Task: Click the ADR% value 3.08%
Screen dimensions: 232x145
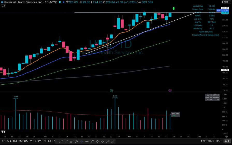Action: coord(212,16)
